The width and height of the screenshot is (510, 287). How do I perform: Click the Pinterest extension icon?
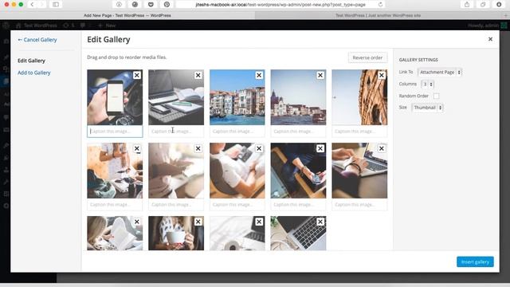(x=167, y=5)
